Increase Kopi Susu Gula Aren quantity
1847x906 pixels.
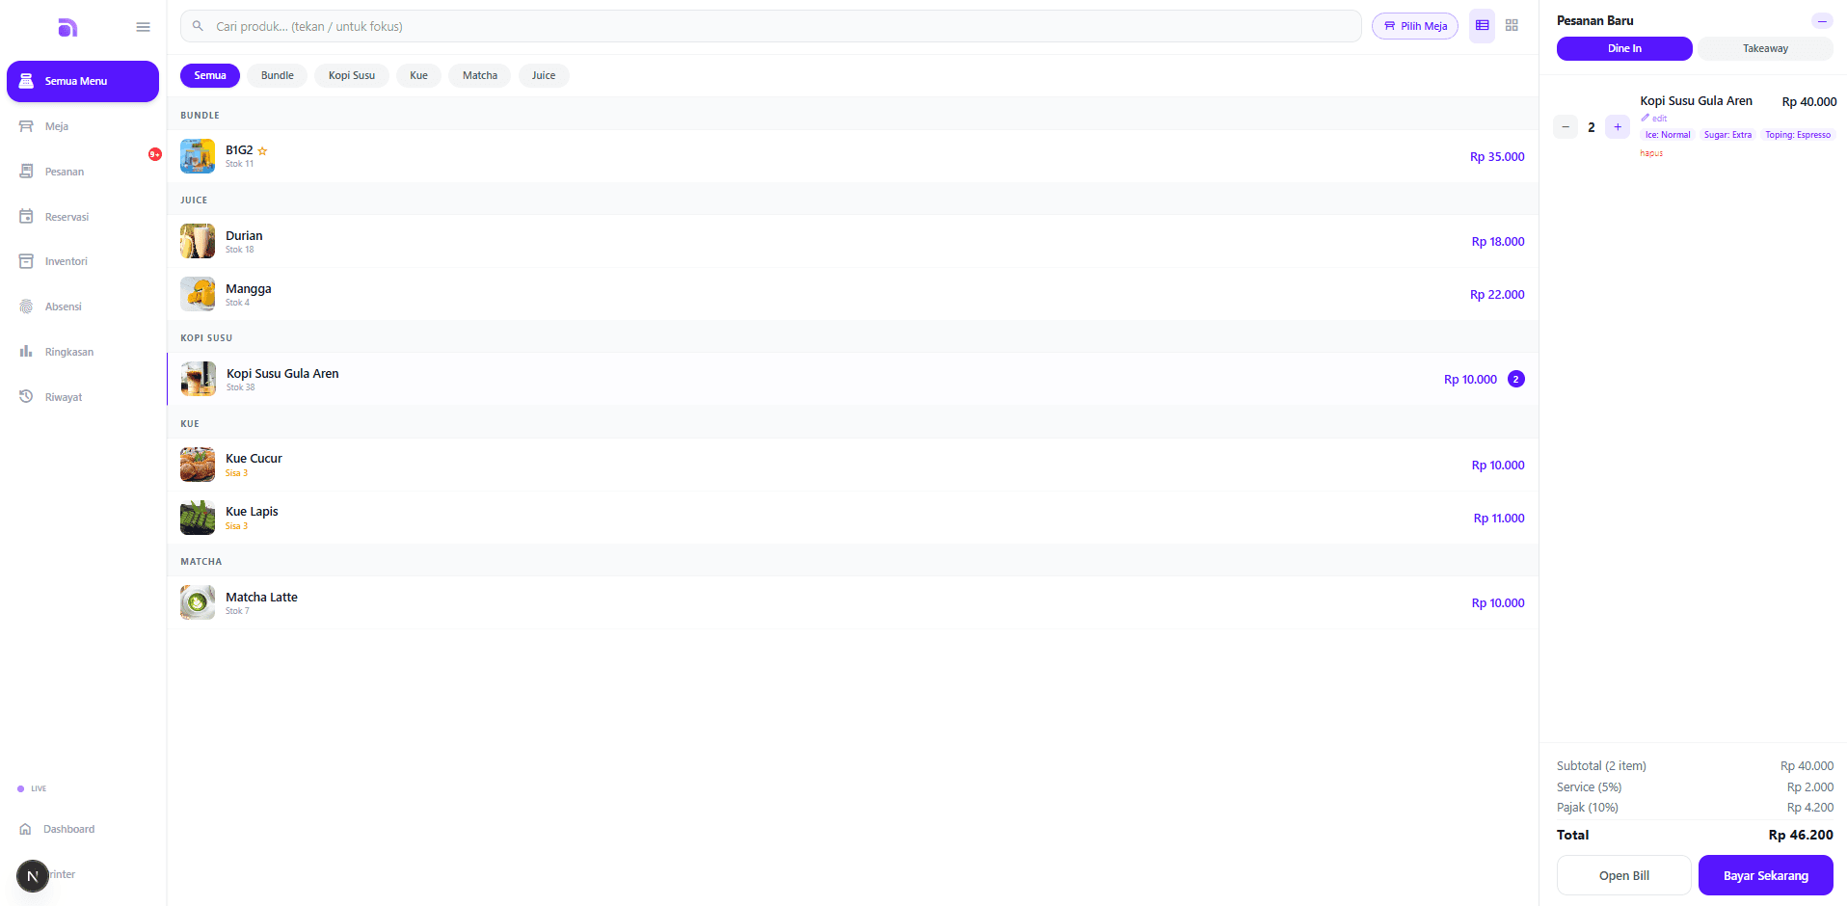pos(1618,126)
